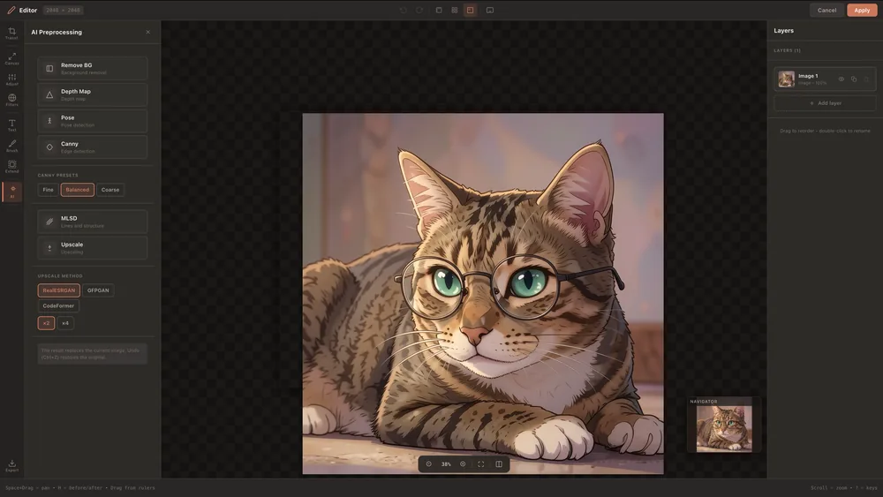Image resolution: width=883 pixels, height=497 pixels.
Task: Click the Redo arrow in top toolbar
Action: 419,10
